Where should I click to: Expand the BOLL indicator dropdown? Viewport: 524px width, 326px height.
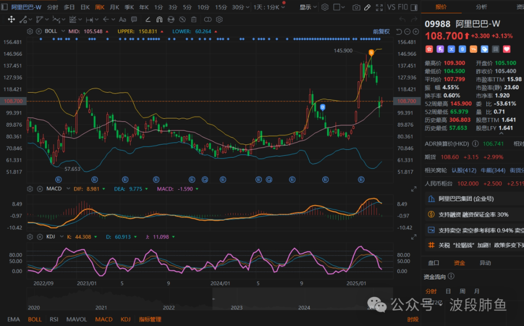63,31
